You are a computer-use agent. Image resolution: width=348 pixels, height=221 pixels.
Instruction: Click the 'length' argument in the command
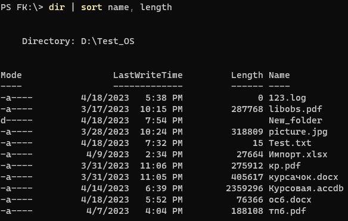pos(156,8)
